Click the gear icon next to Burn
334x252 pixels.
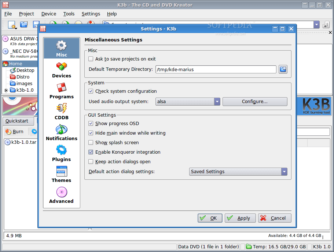34,132
